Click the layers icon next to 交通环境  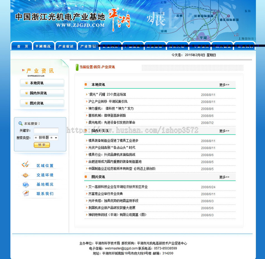(26, 175)
